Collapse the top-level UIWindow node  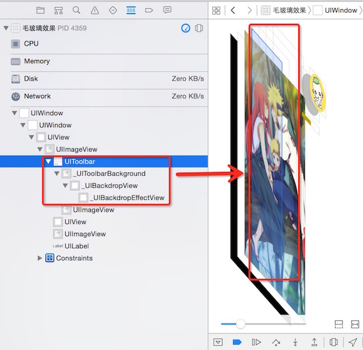click(15, 113)
